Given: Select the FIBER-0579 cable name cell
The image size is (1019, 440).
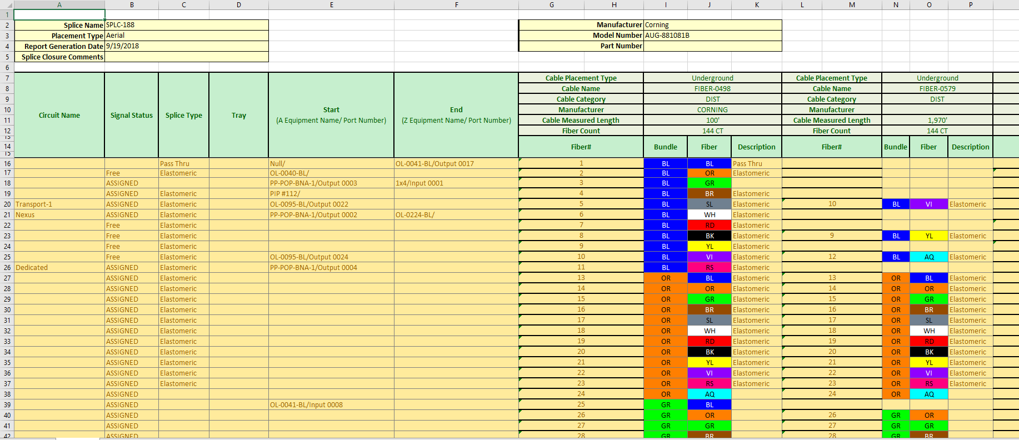Looking at the screenshot, I should click(937, 89).
